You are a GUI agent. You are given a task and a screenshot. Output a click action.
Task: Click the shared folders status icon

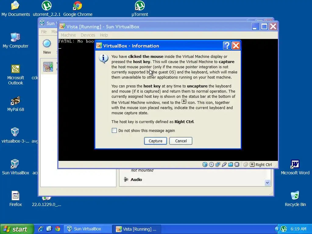(x=230, y=165)
